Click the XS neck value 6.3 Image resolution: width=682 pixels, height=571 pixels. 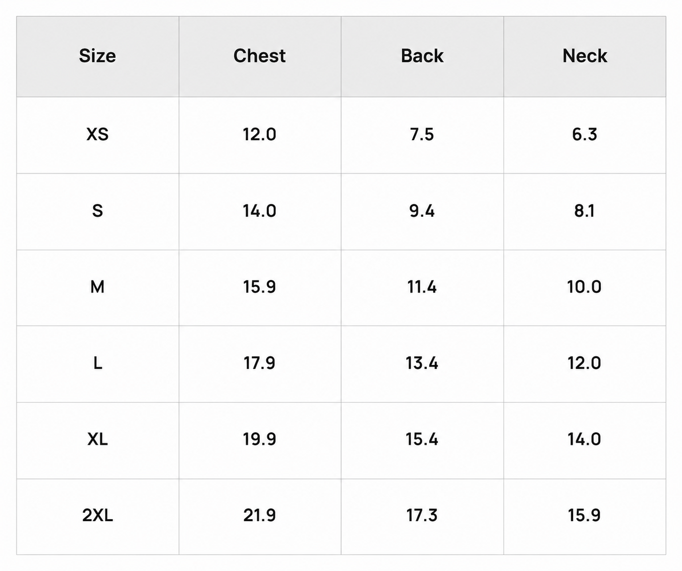(x=584, y=134)
